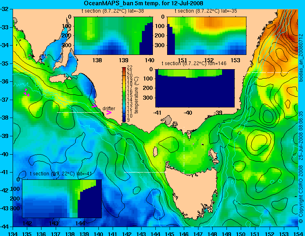Click the 'bodas_an_20080712' side label
Viewport: 305px width, 236px height.
pos(301,58)
